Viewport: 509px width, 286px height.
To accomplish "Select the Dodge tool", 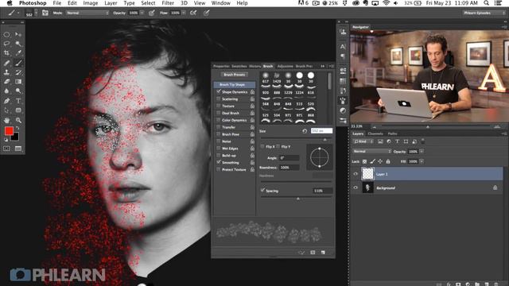I will (x=18, y=91).
